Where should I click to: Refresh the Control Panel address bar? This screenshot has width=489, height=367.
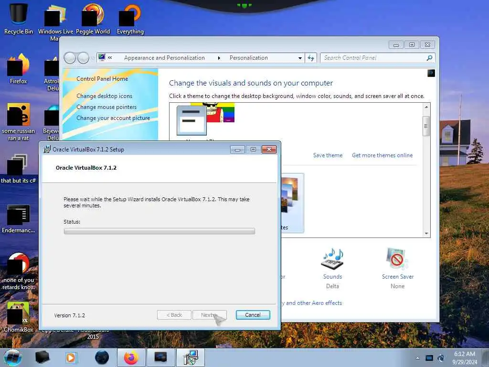click(311, 58)
